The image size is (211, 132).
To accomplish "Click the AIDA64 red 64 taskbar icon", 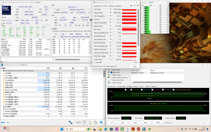I will [139, 129].
